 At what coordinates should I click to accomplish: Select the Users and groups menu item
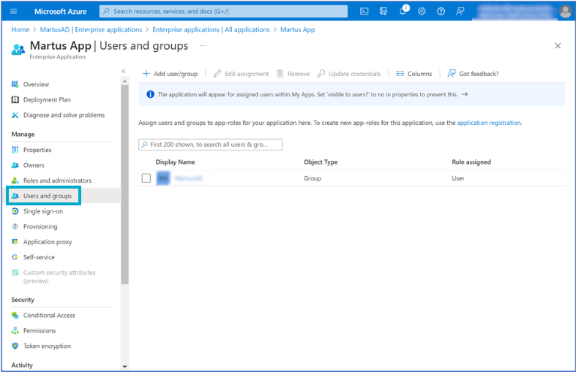48,196
